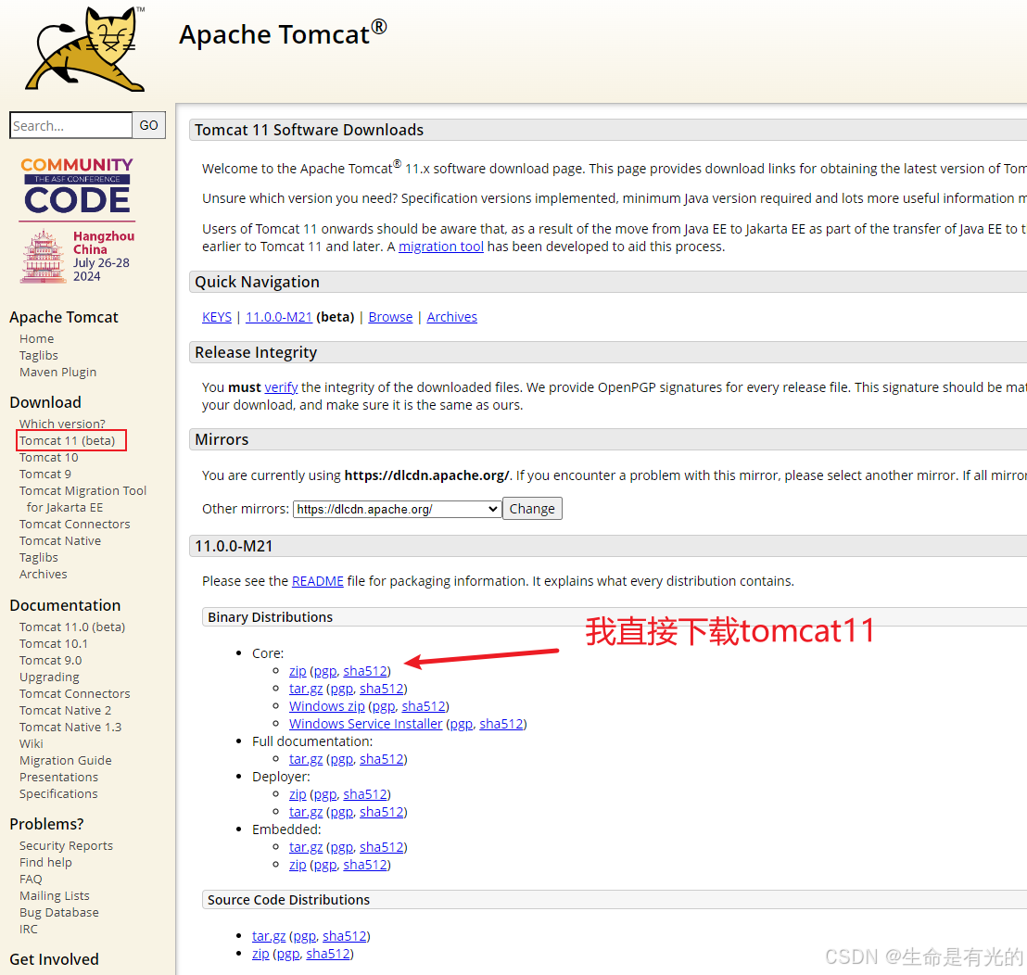Open Tomcat Native under Download
This screenshot has width=1027, height=975.
pos(60,541)
